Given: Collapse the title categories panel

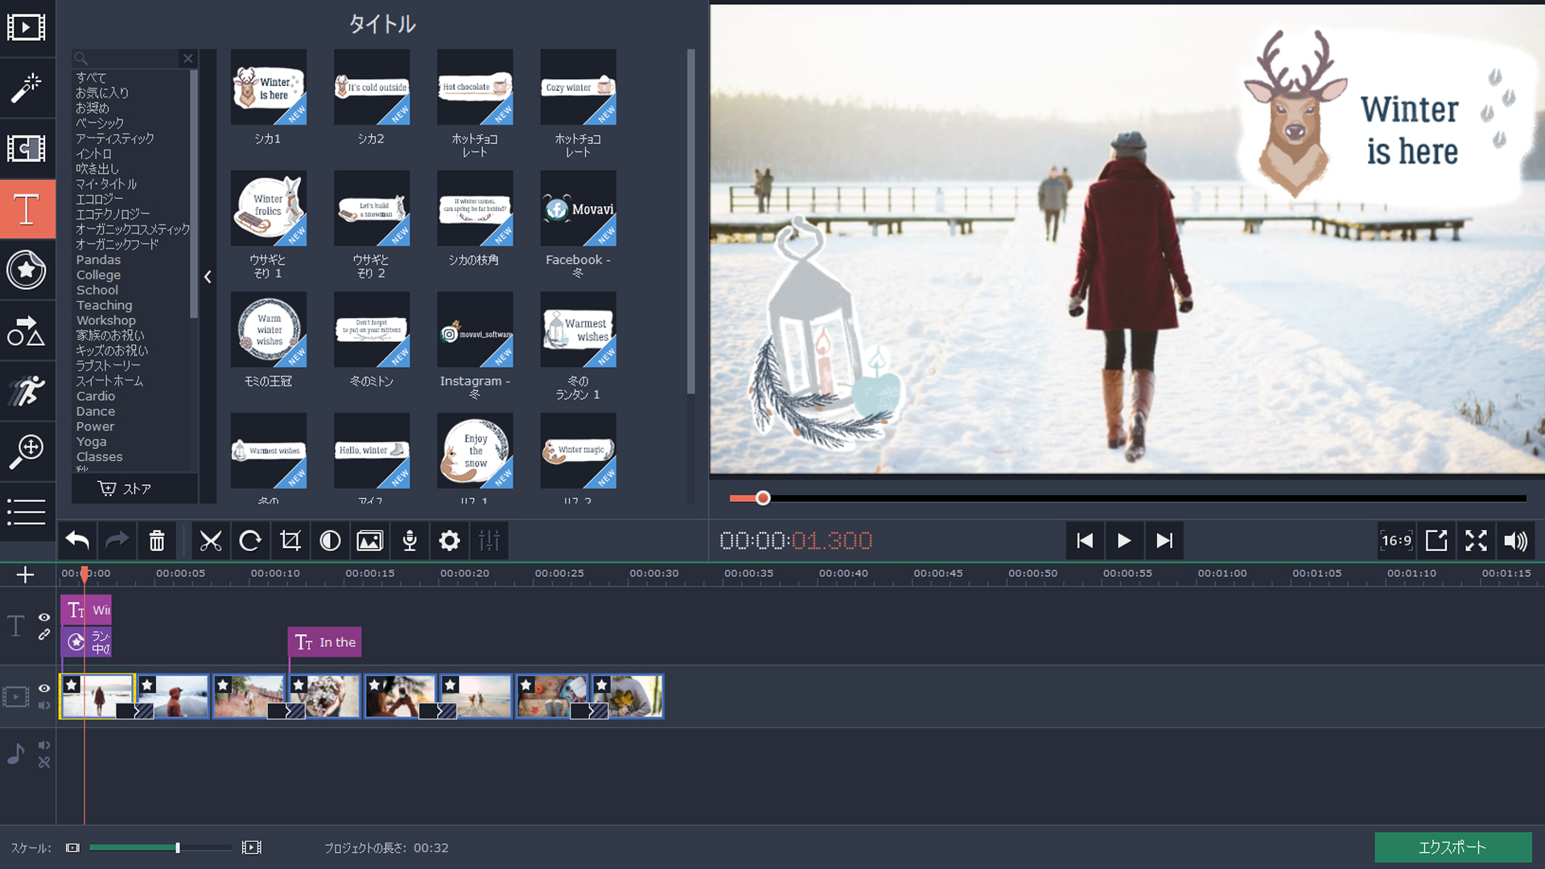Looking at the screenshot, I should coord(208,277).
